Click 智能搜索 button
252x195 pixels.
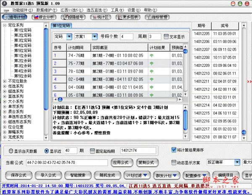tap(78, 175)
